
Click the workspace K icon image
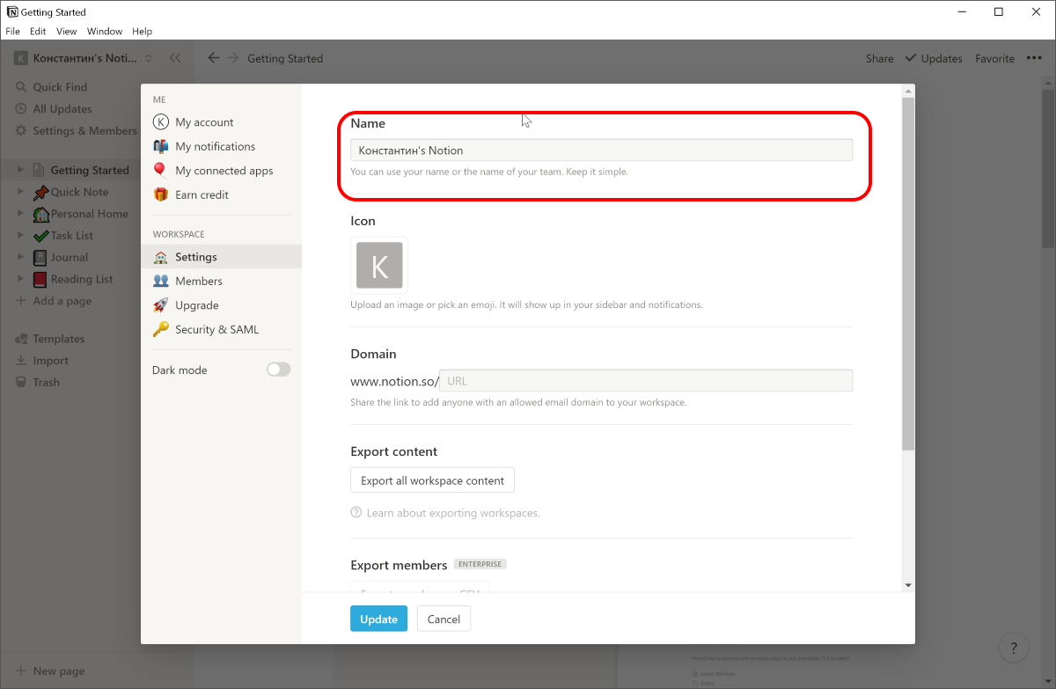coord(379,265)
